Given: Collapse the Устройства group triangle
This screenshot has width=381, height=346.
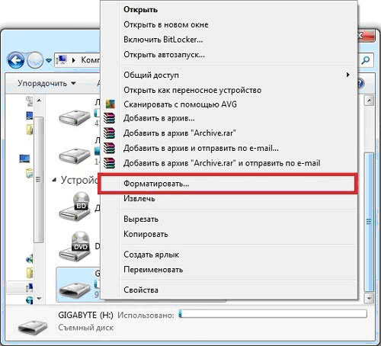Looking at the screenshot, I should (x=54, y=180).
